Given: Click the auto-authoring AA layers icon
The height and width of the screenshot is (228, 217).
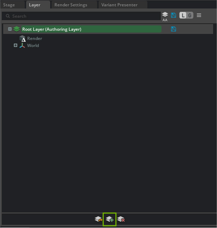Looking at the screenshot, I should [x=165, y=16].
